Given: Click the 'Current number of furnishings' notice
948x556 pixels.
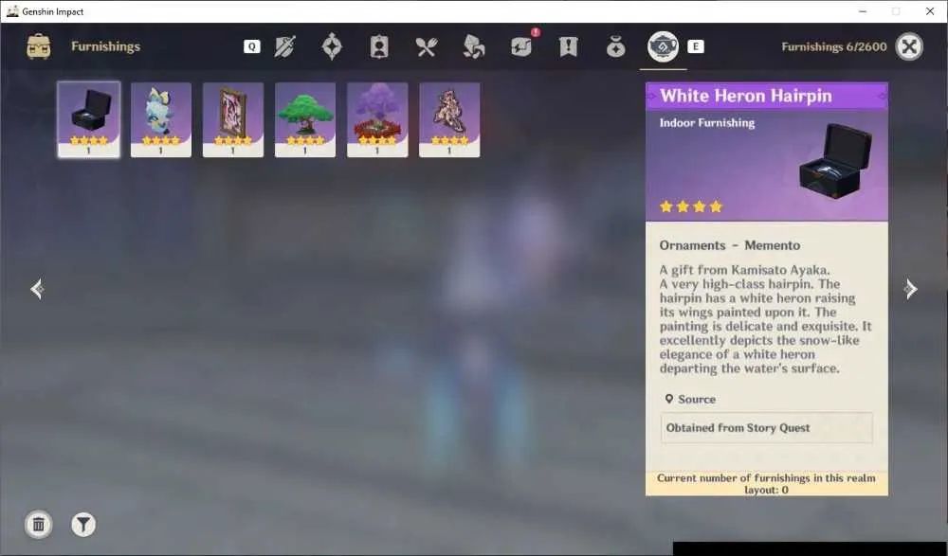Looking at the screenshot, I should tap(766, 483).
